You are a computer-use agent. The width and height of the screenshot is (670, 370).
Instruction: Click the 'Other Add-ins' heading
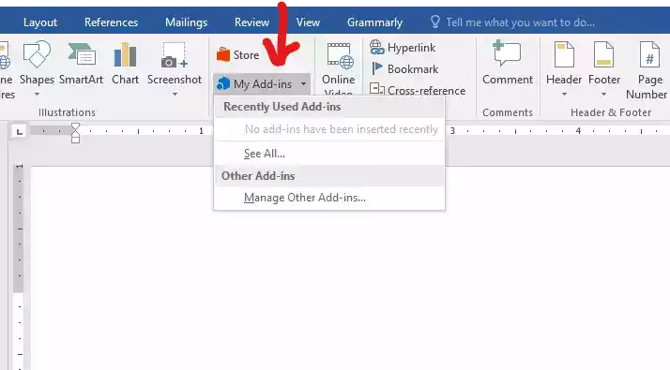point(258,176)
